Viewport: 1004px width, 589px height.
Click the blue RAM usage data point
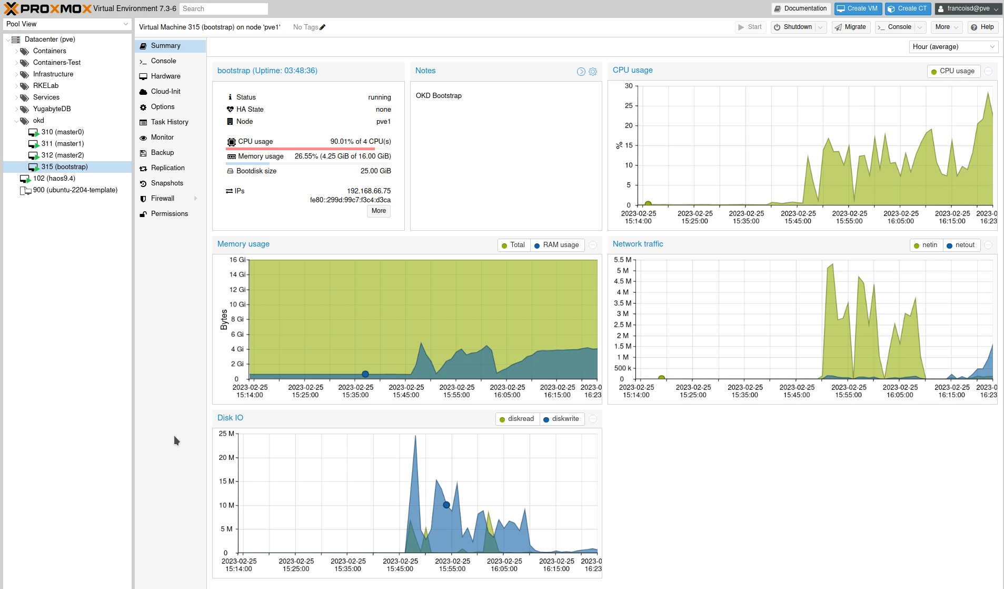tap(365, 375)
